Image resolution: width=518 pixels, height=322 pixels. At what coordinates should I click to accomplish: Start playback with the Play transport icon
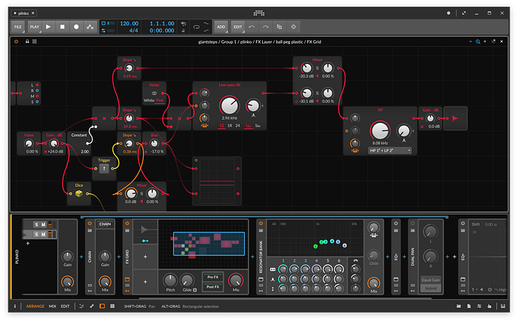click(x=48, y=27)
